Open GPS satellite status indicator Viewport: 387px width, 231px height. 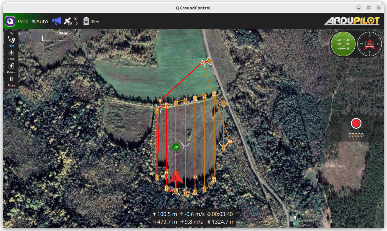tap(71, 21)
